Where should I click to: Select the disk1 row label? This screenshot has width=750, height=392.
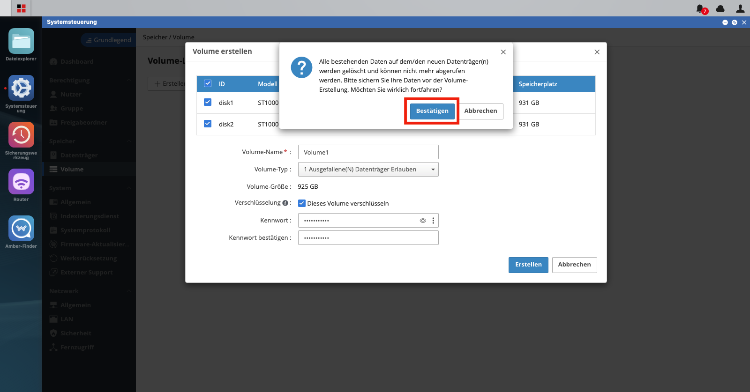coord(226,103)
